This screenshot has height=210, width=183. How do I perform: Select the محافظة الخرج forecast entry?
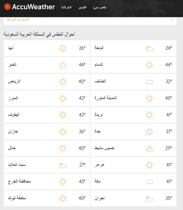click(47, 182)
